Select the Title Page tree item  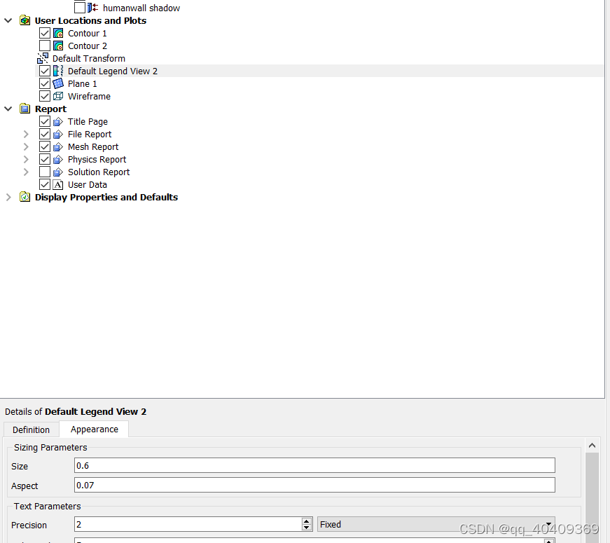tap(88, 121)
